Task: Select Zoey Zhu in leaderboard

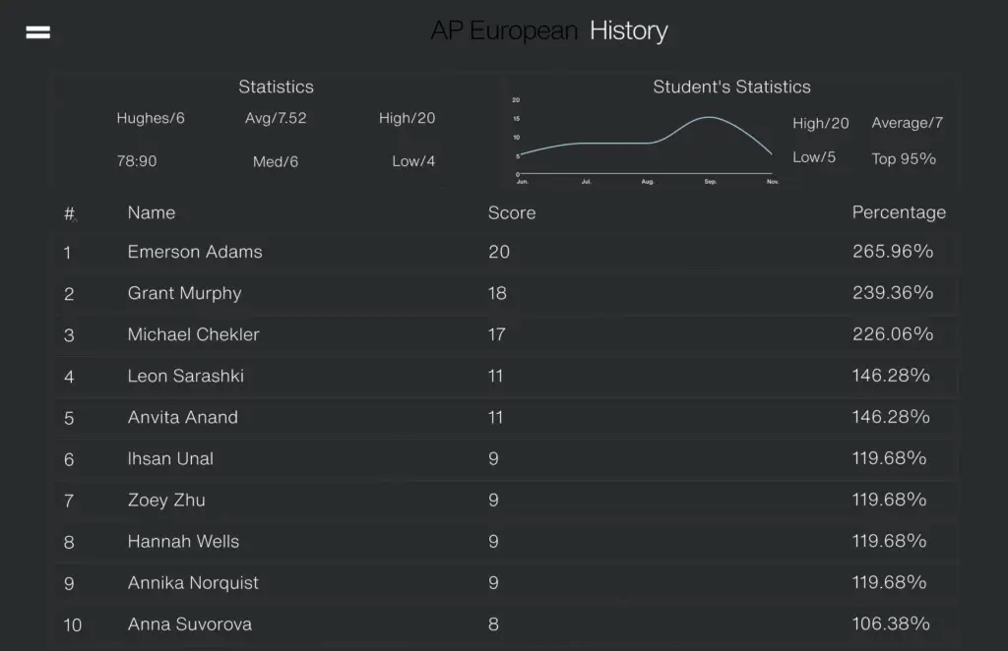Action: click(506, 501)
